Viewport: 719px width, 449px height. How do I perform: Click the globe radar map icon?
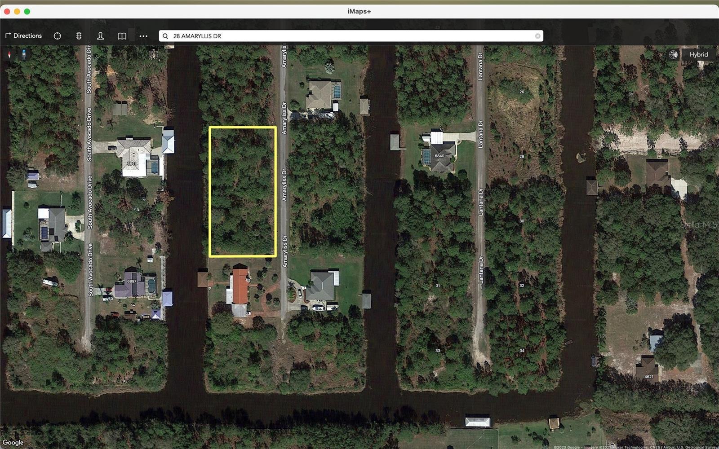pos(673,54)
